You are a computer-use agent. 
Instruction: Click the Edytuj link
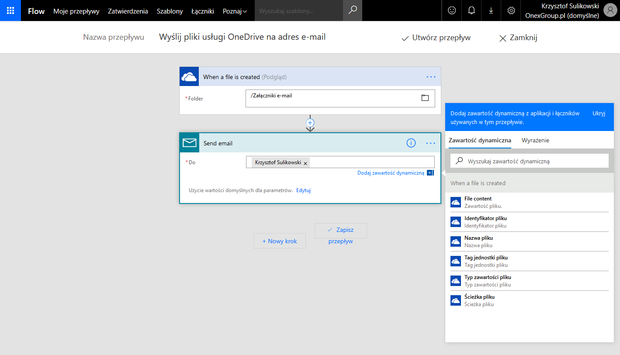point(303,190)
